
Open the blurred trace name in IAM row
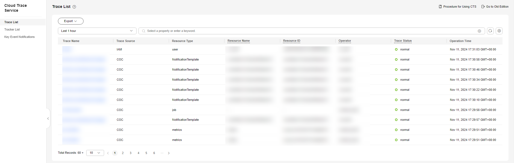coord(67,49)
